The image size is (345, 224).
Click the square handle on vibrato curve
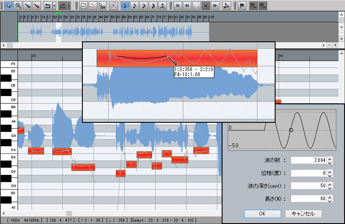[x=291, y=130]
